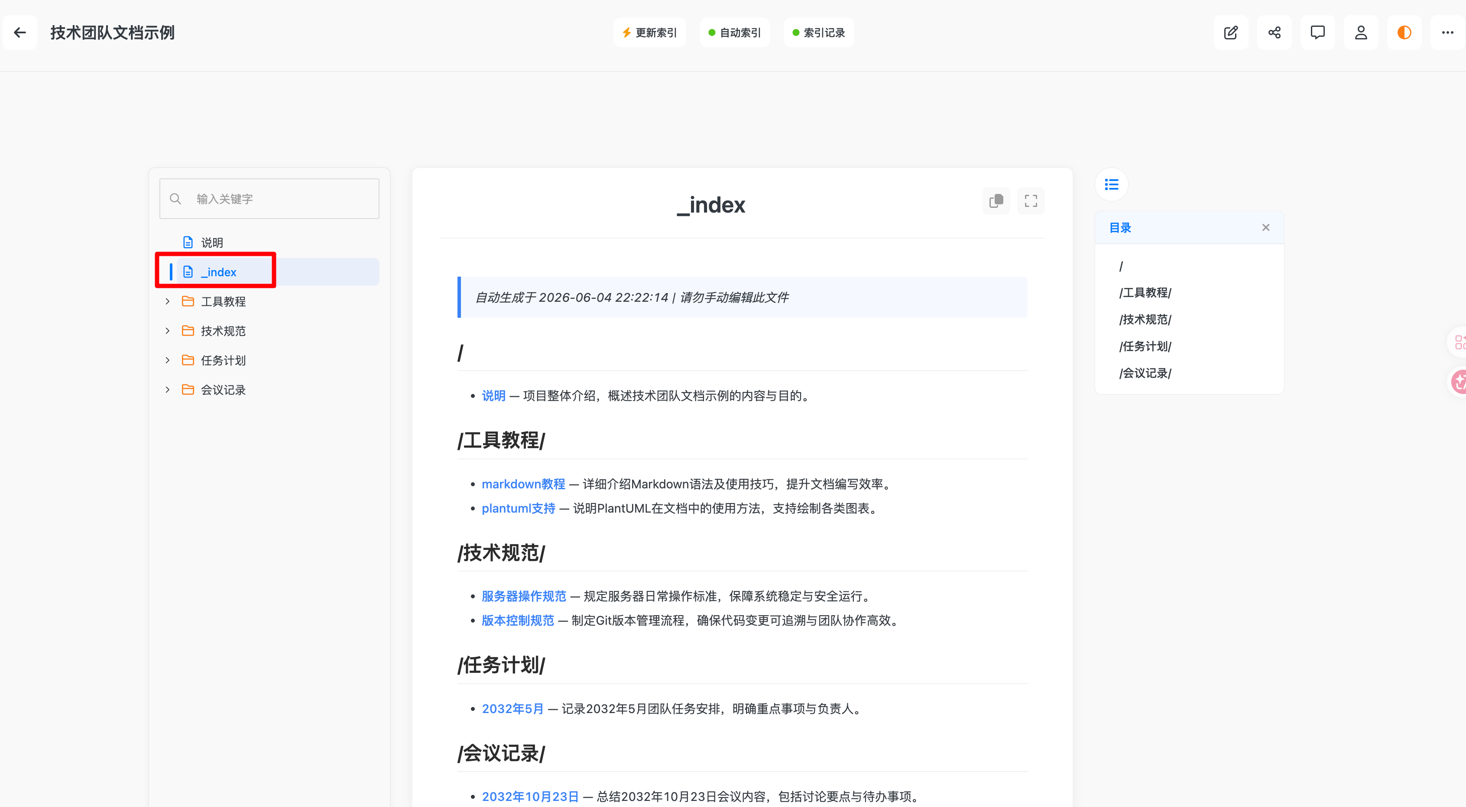Focus the 输入关键字 search field

pos(269,198)
